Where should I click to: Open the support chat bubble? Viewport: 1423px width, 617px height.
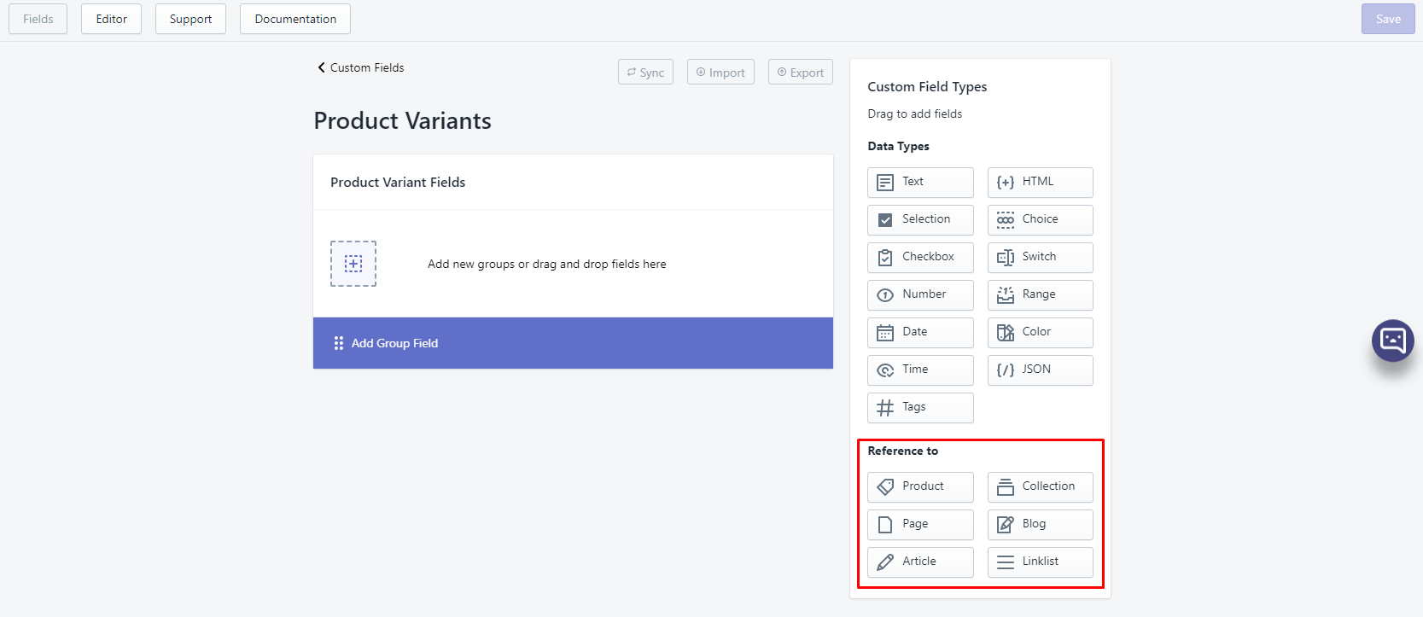(x=1393, y=341)
